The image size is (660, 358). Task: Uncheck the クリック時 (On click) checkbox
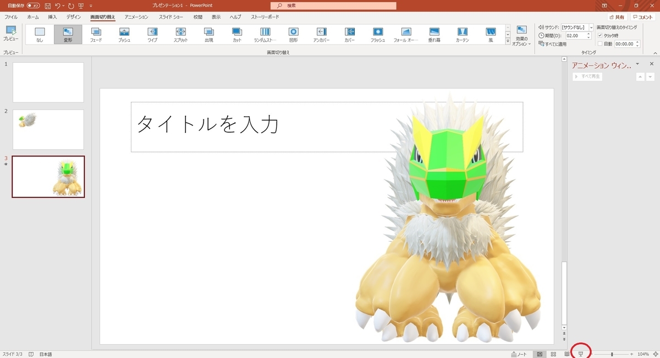[x=600, y=35]
